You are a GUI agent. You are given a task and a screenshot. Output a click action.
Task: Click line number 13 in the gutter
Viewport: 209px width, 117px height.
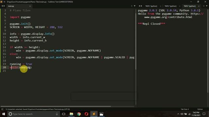click(x=4, y=44)
